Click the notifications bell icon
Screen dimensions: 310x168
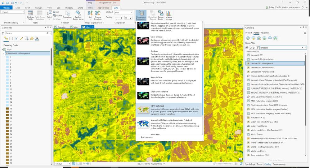click(x=303, y=7)
